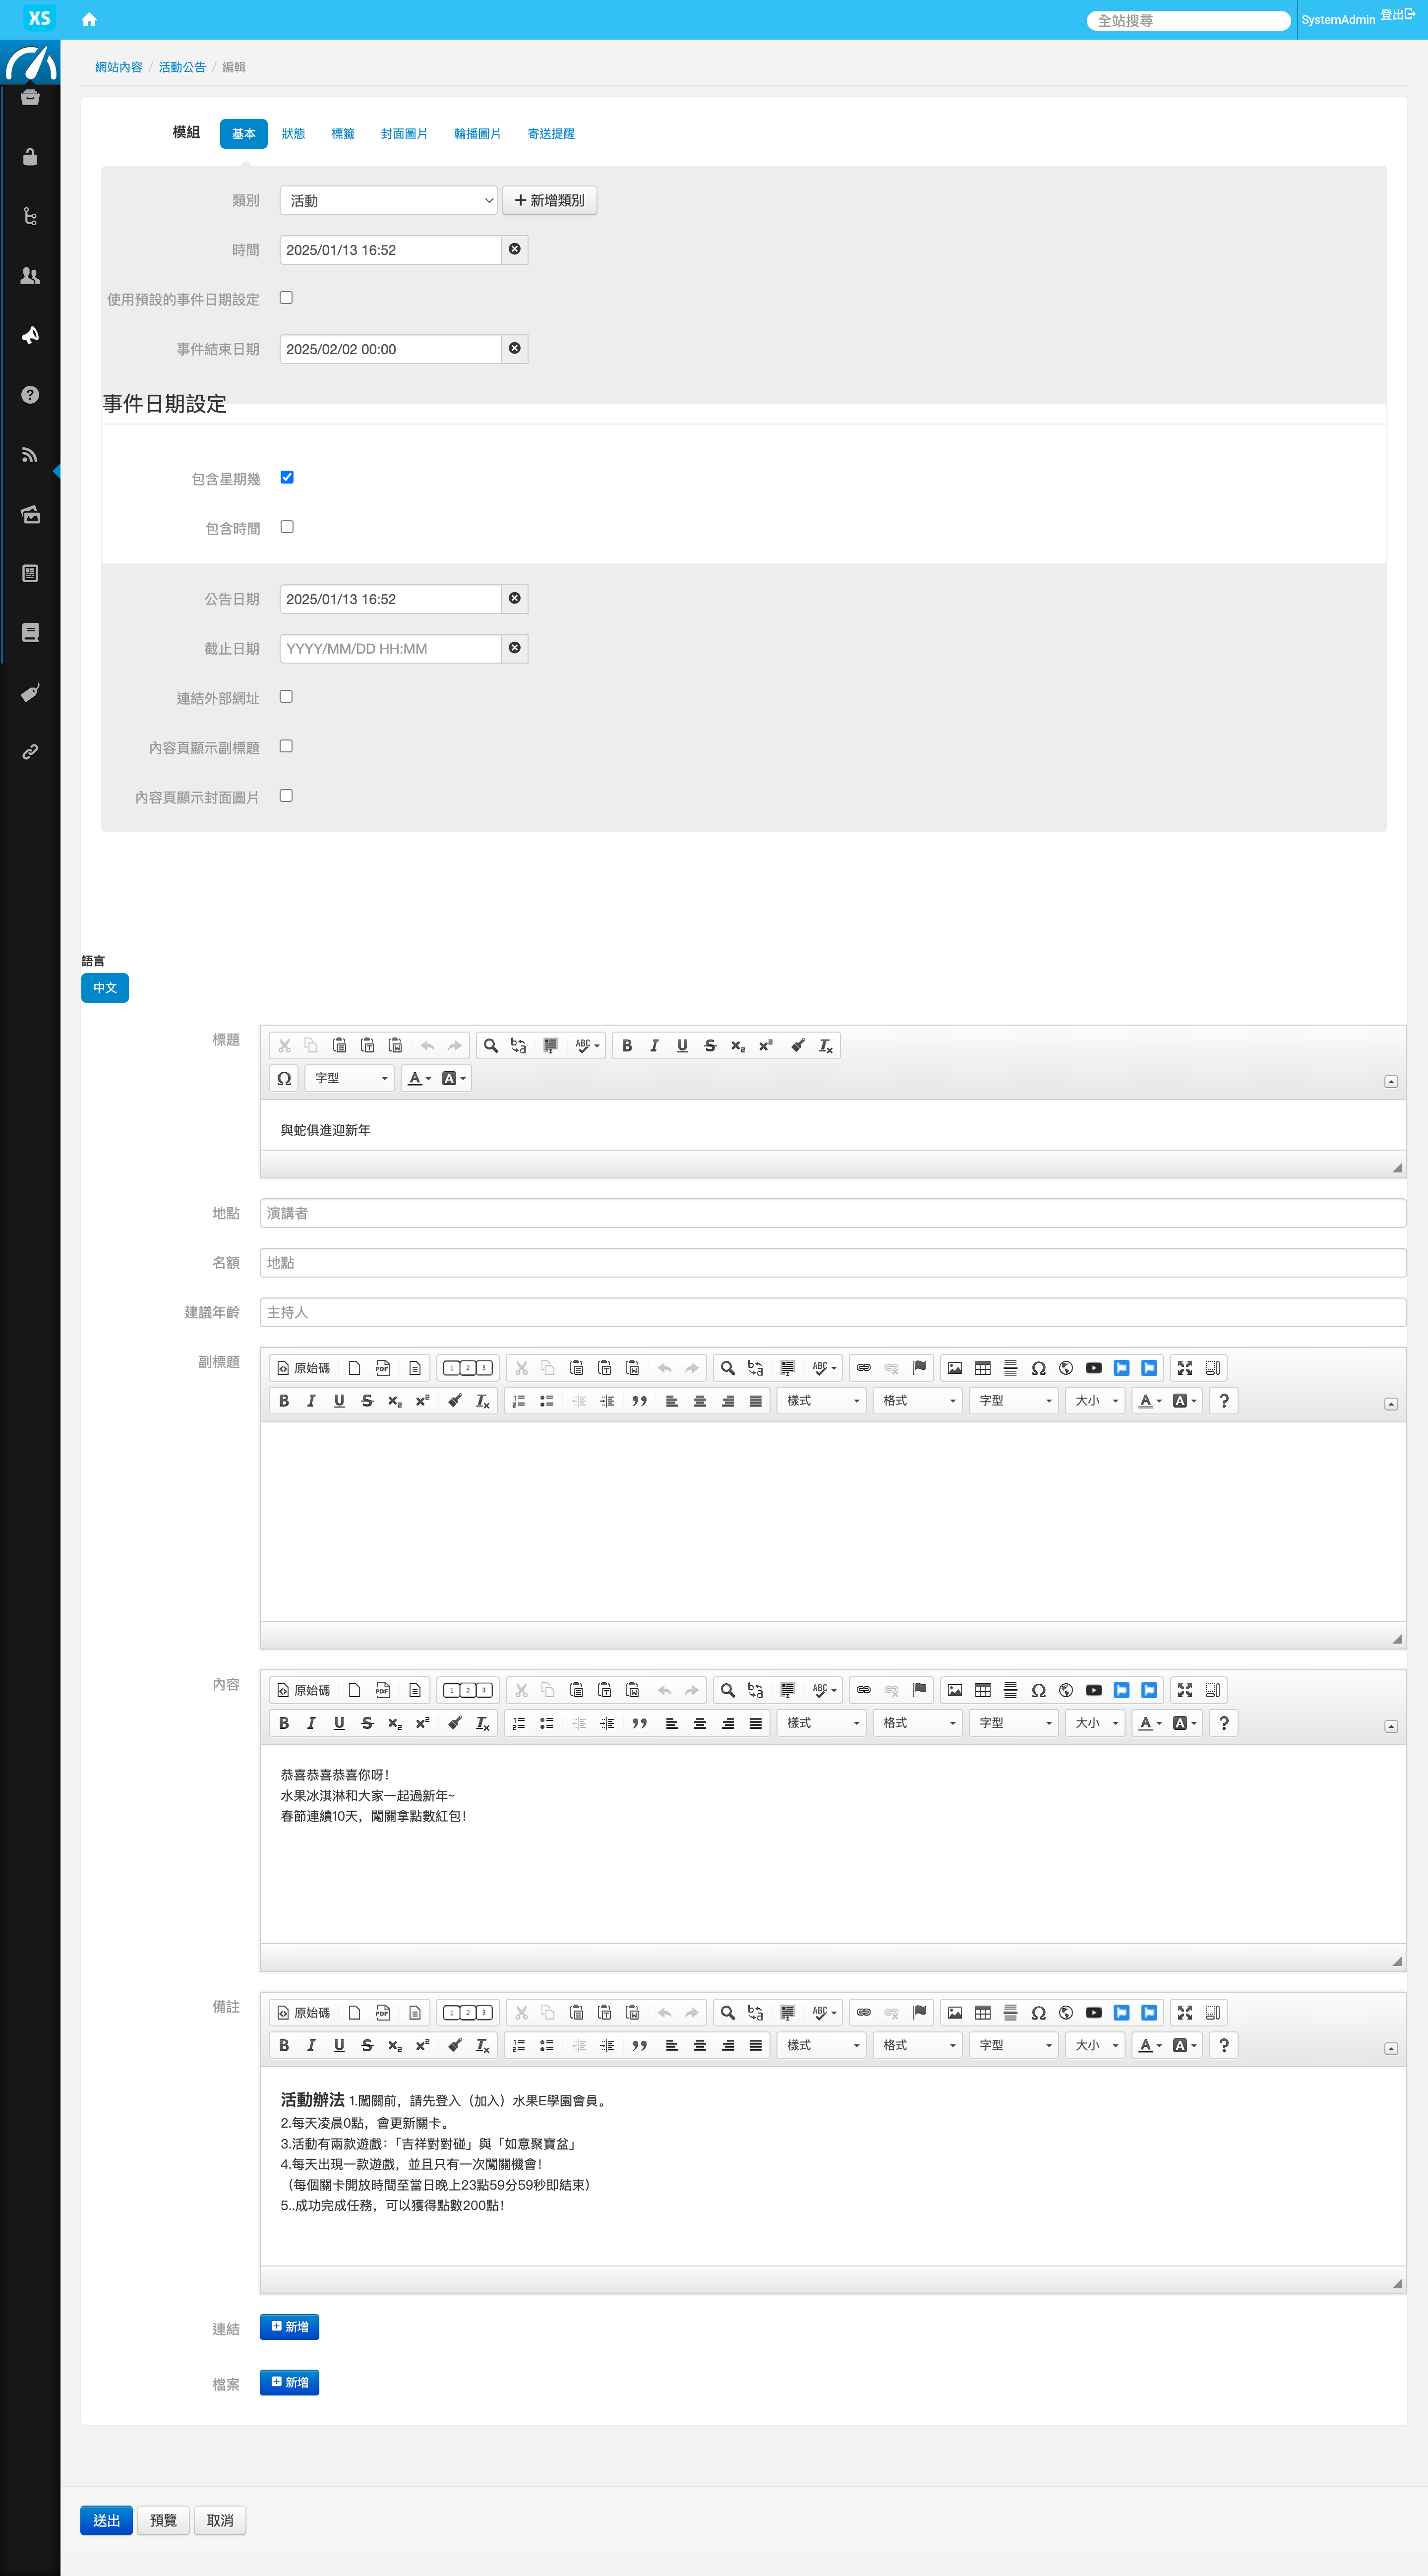
Task: Uncheck the 包含星期幾 checkbox
Action: [x=287, y=477]
